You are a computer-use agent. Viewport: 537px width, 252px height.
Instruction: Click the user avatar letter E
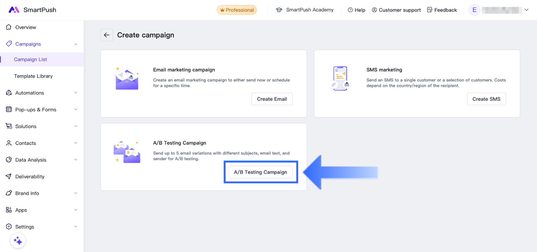(474, 10)
